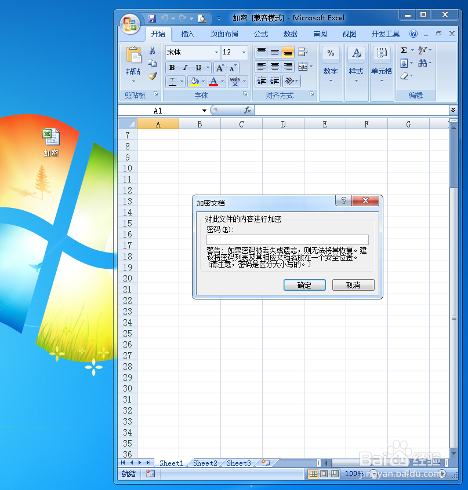Apply italic formatting to the selection
This screenshot has width=468, height=490.
pyautogui.click(x=184, y=67)
